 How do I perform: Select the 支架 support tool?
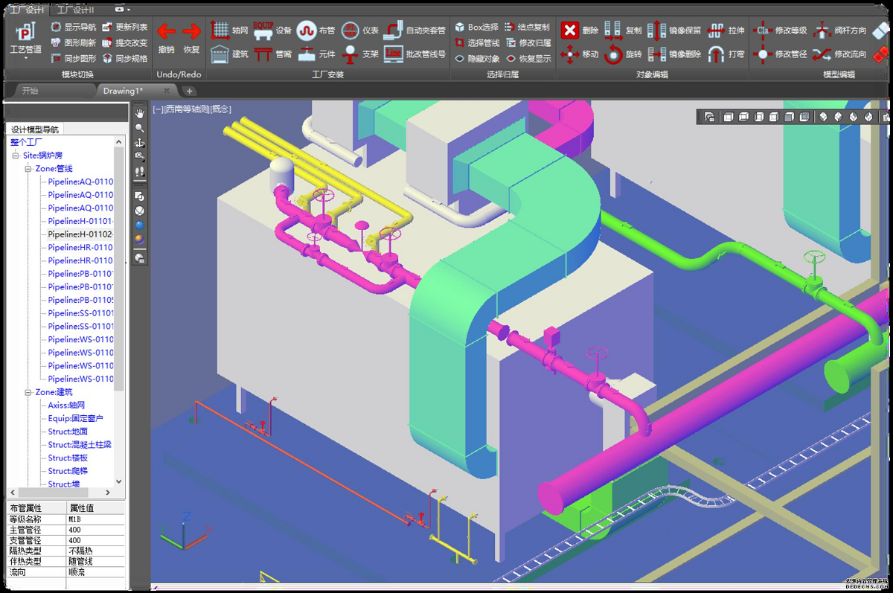[x=360, y=54]
